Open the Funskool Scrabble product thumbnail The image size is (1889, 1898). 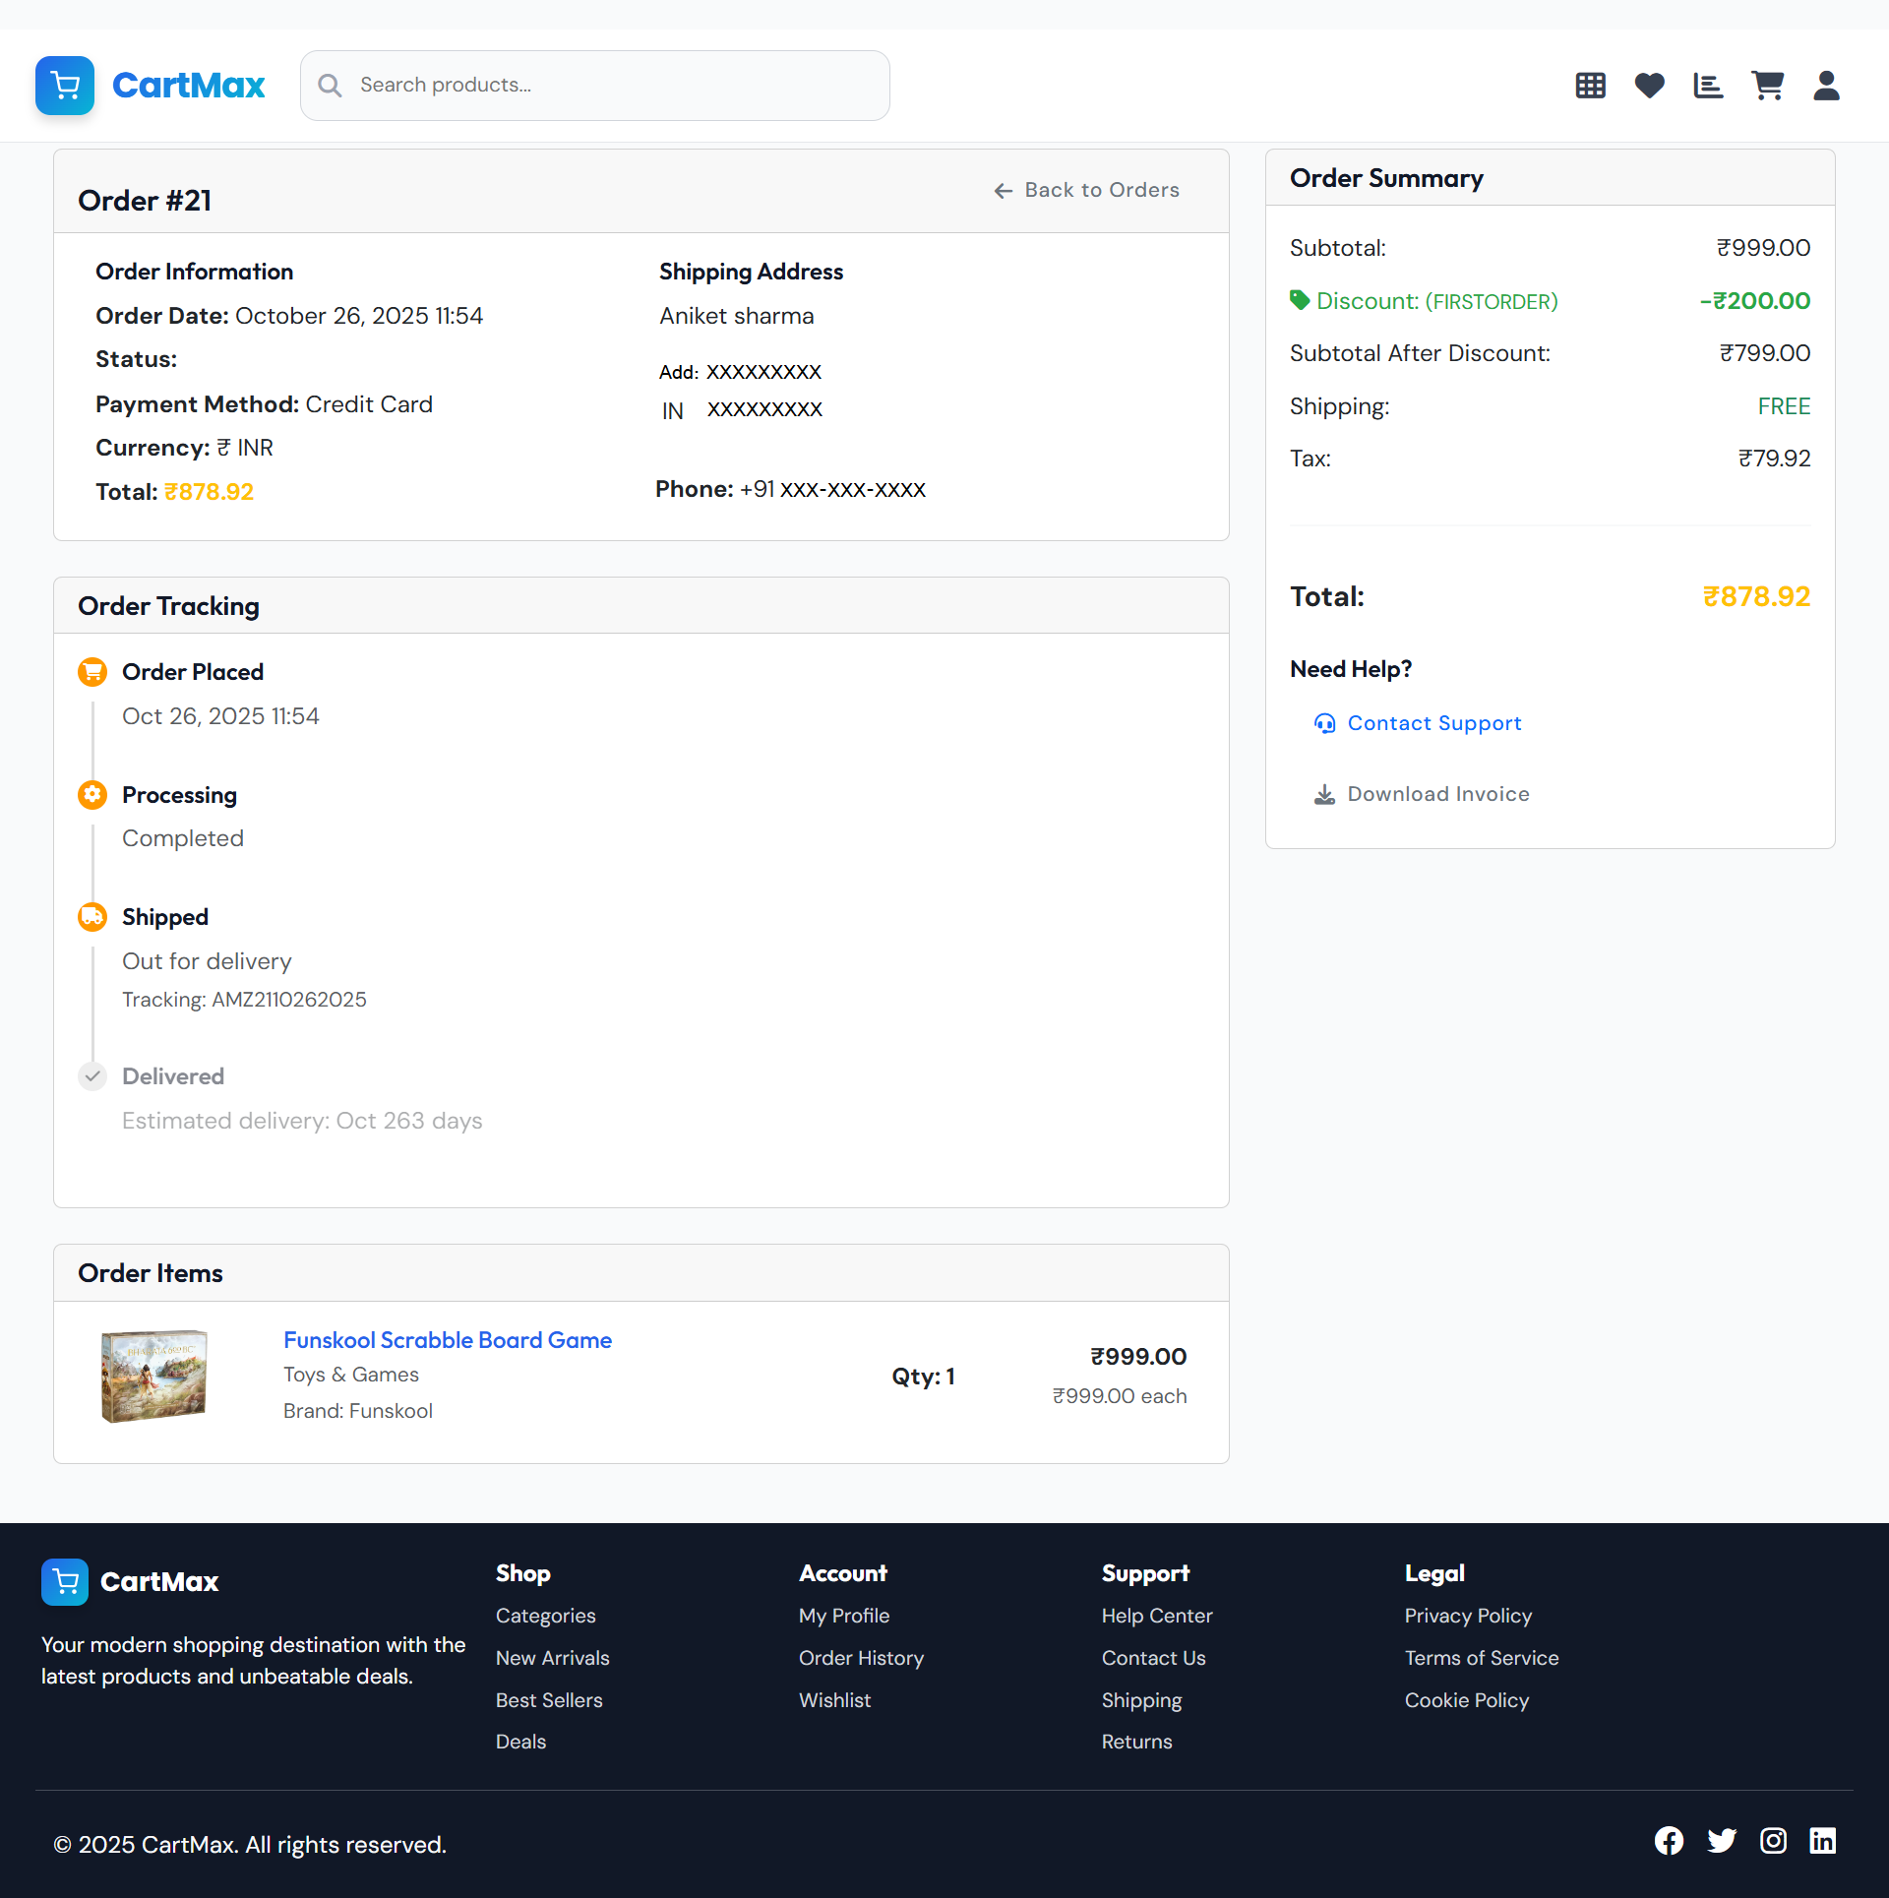(154, 1377)
